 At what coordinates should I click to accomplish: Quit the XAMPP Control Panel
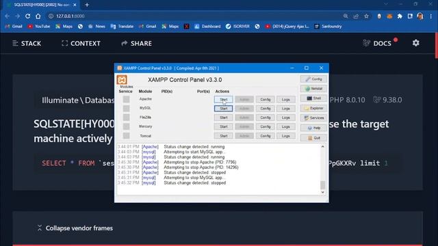(x=313, y=138)
